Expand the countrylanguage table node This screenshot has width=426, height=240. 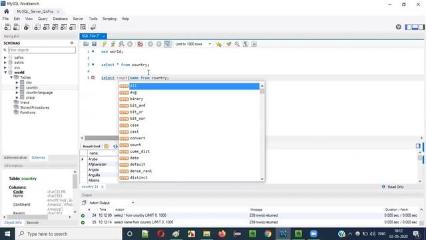point(17,93)
